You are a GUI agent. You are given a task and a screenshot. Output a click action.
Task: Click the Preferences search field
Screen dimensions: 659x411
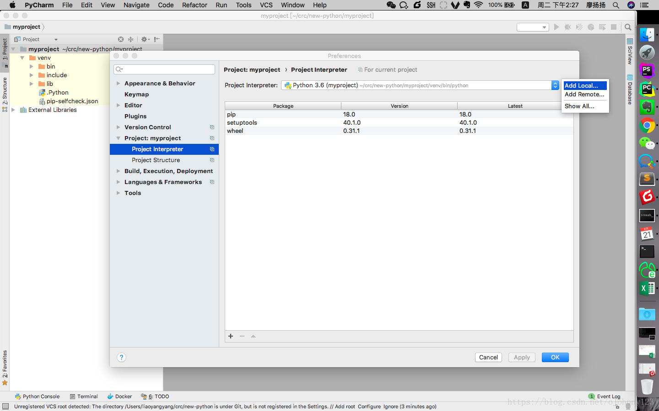pos(164,69)
